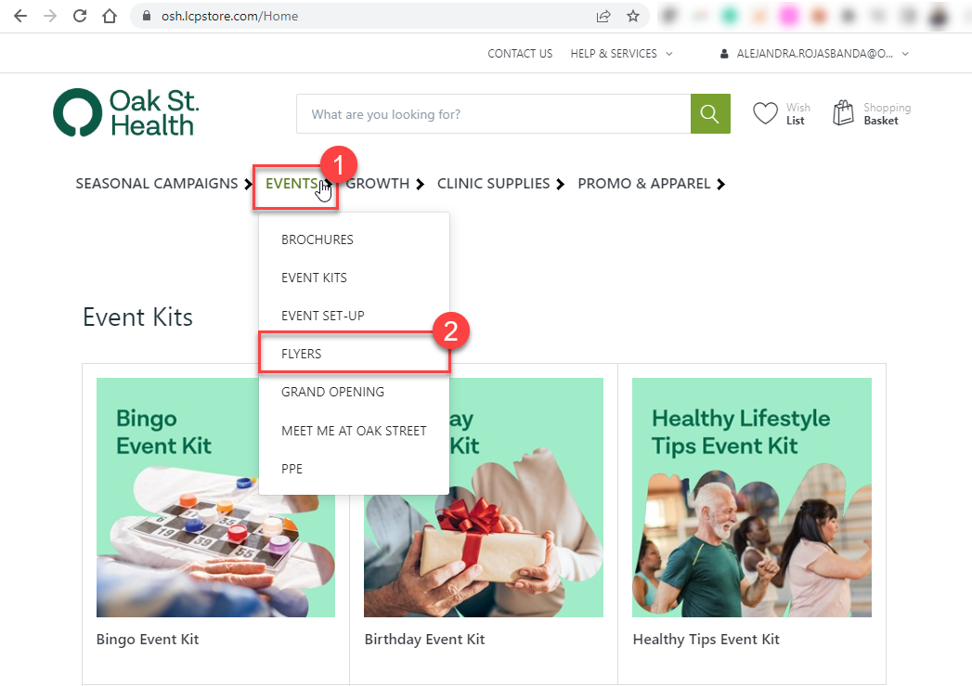Image resolution: width=972 pixels, height=686 pixels.
Task: Reload the current page
Action: [x=80, y=16]
